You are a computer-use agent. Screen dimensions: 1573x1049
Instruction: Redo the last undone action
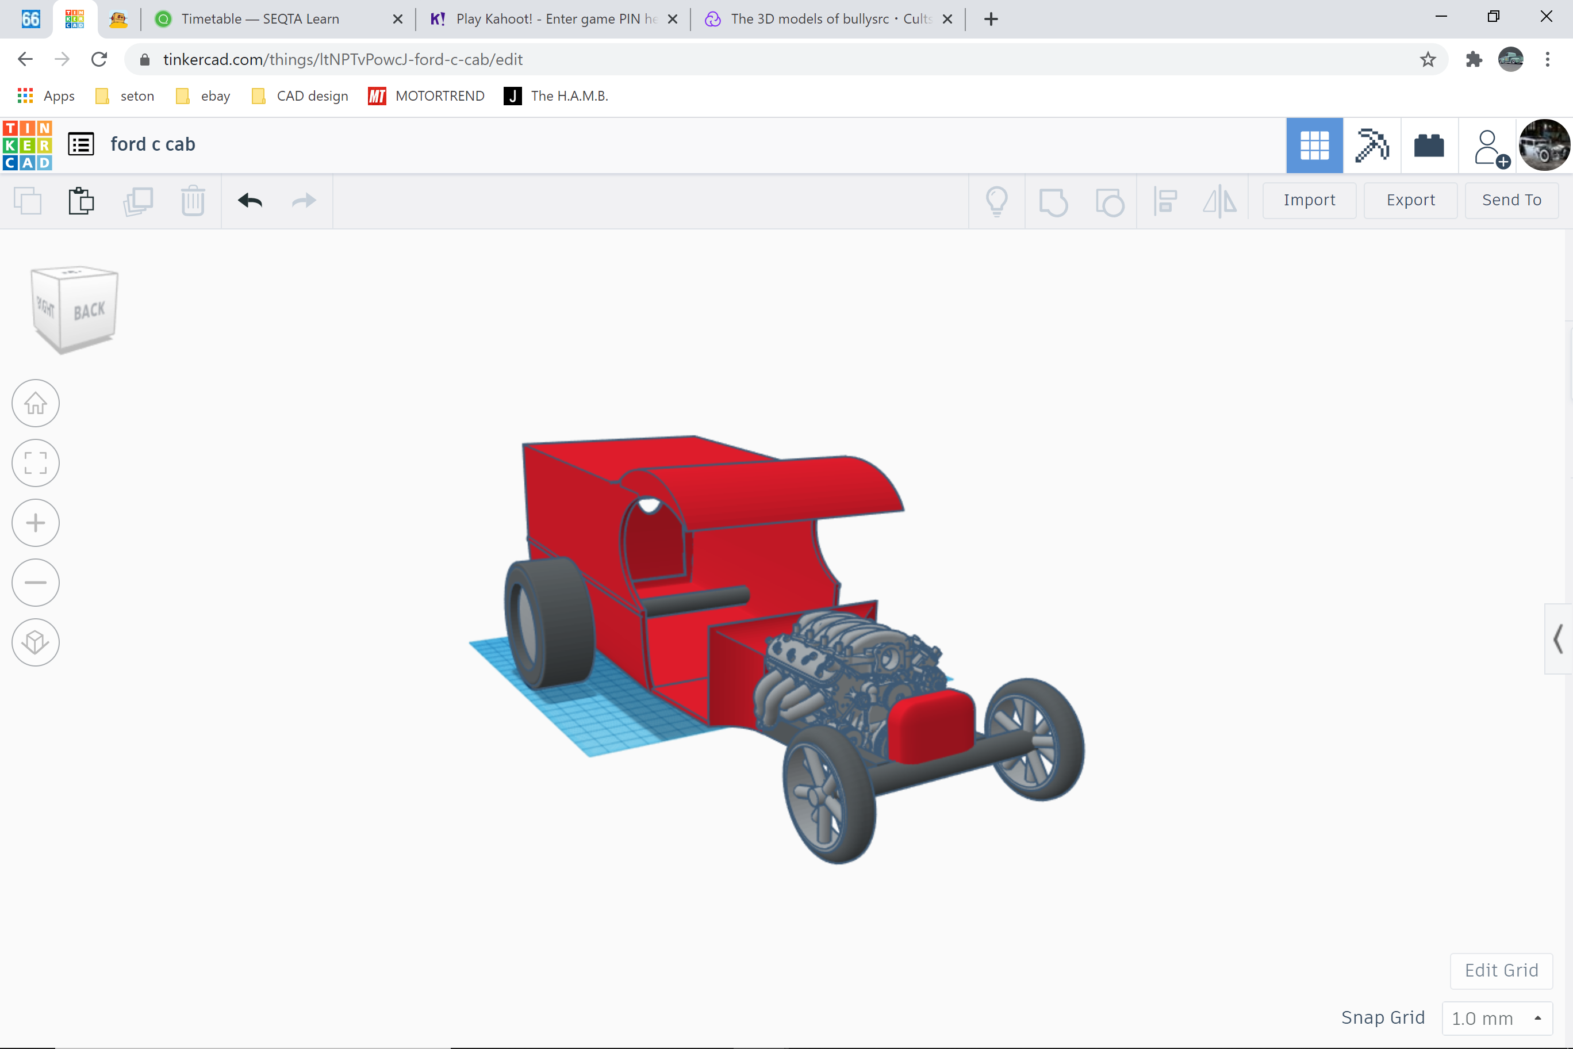coord(304,201)
